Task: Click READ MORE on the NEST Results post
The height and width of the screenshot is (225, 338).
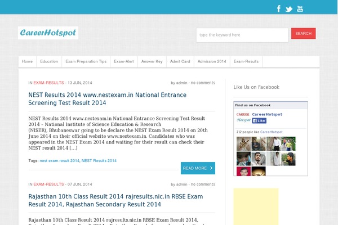Action: tap(198, 168)
